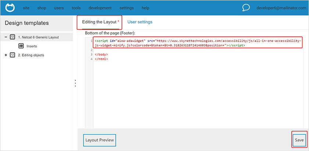Open the users menu
The width and height of the screenshot is (309, 151).
[x=59, y=8]
